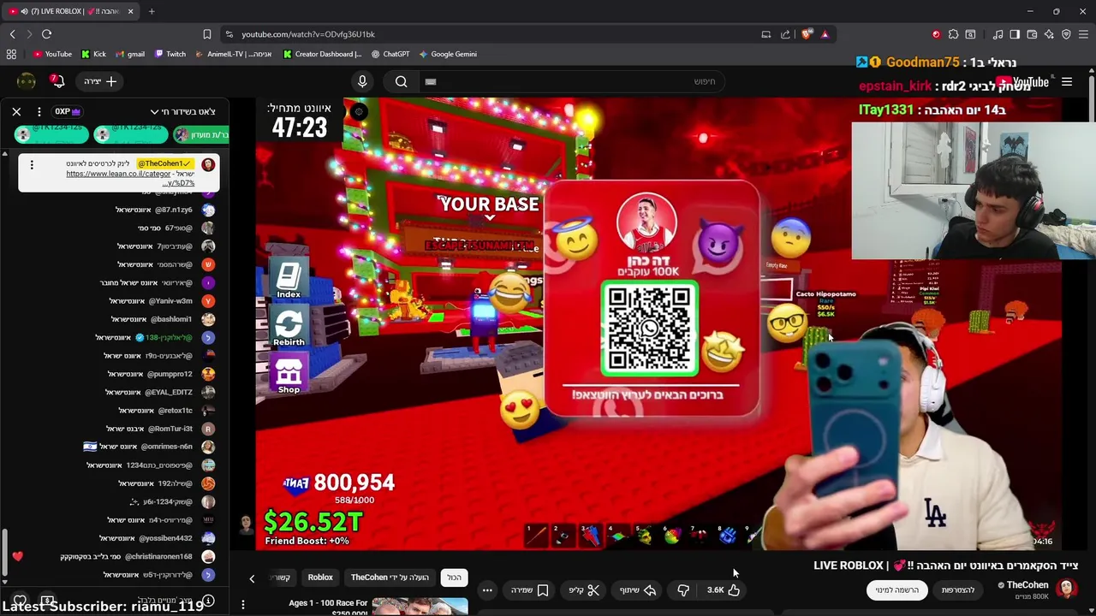Select the 'הכול' filter chip
The width and height of the screenshot is (1096, 616).
tap(454, 577)
